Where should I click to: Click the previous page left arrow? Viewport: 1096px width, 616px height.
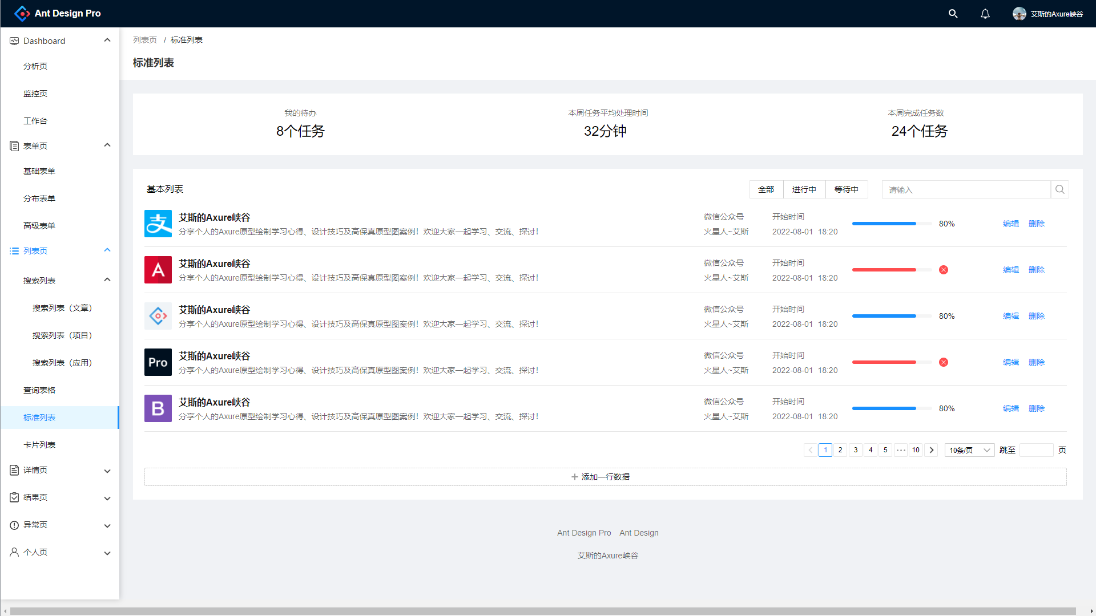pyautogui.click(x=811, y=450)
